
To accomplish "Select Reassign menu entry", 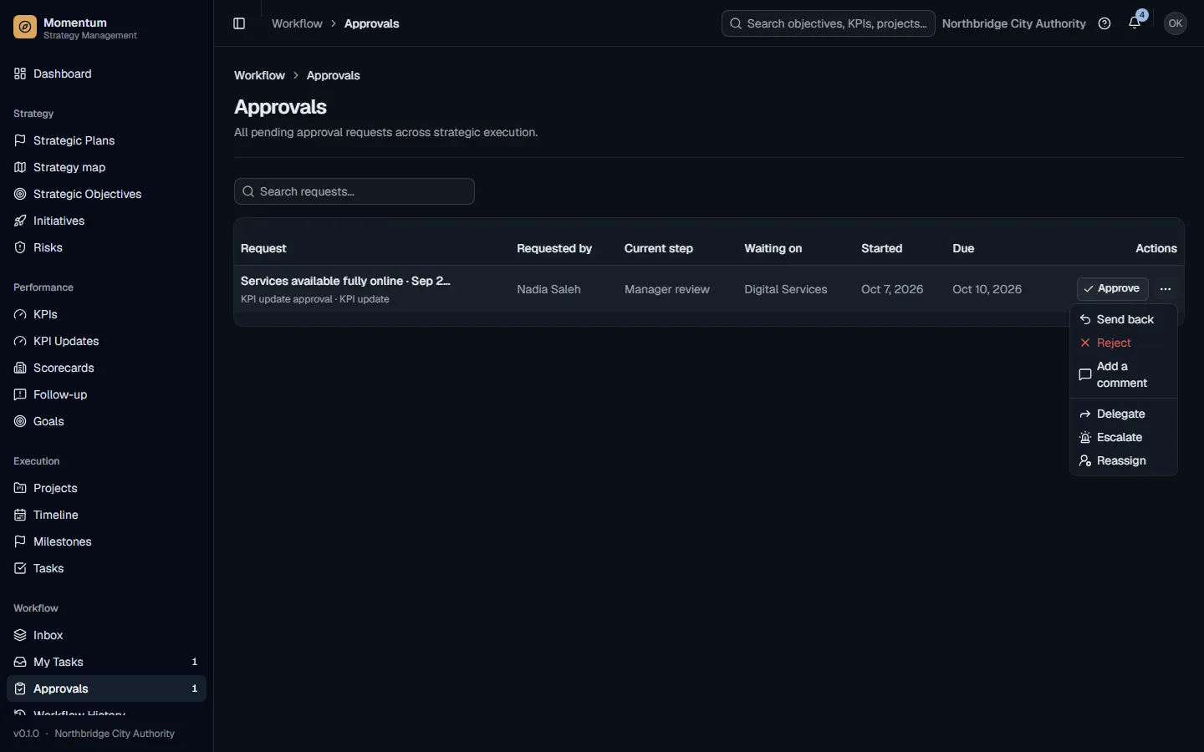I will (1123, 461).
